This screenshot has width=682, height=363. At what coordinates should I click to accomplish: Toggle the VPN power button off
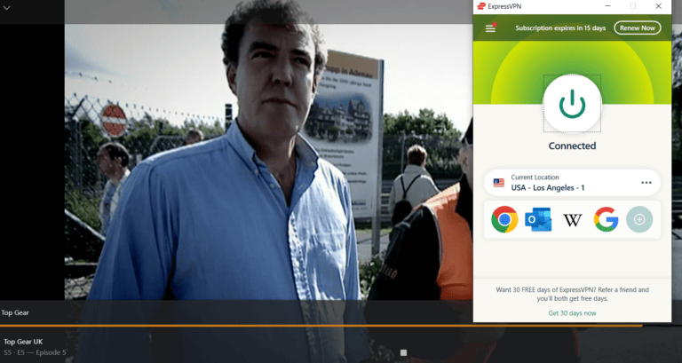(x=572, y=104)
